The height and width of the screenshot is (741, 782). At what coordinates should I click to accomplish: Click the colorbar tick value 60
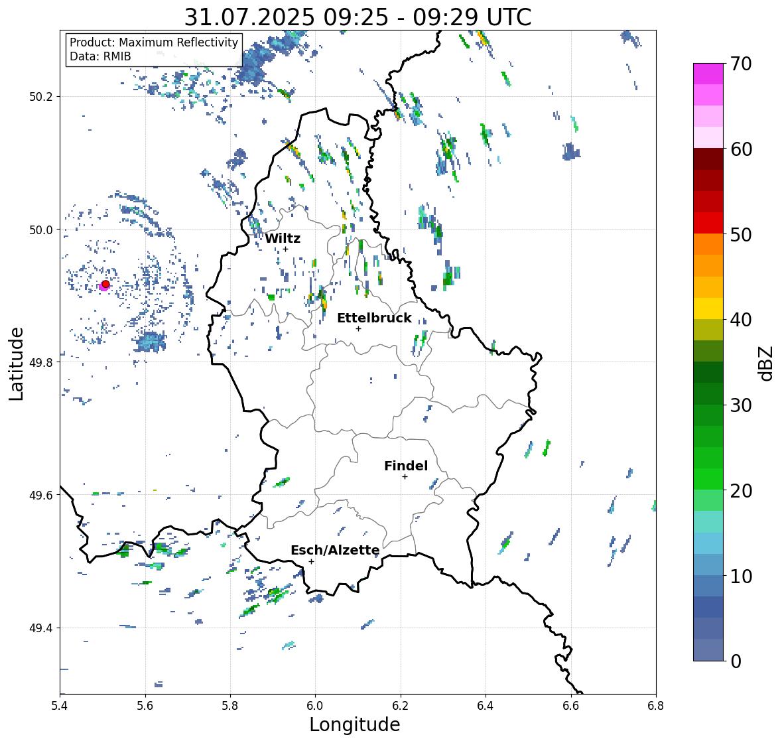[741, 149]
